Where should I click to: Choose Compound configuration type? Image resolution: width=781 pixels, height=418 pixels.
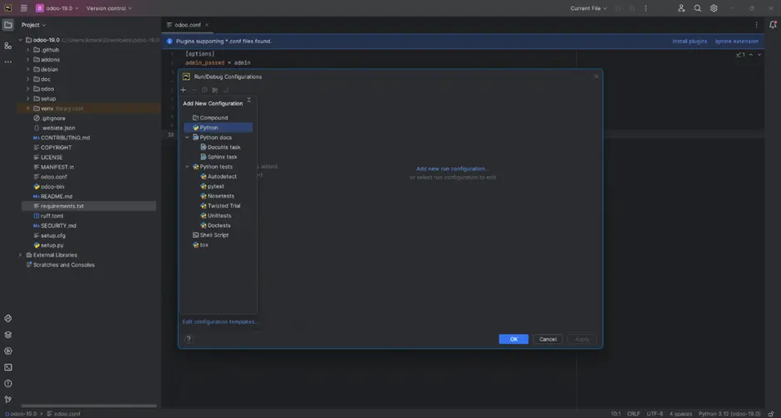(x=219, y=117)
